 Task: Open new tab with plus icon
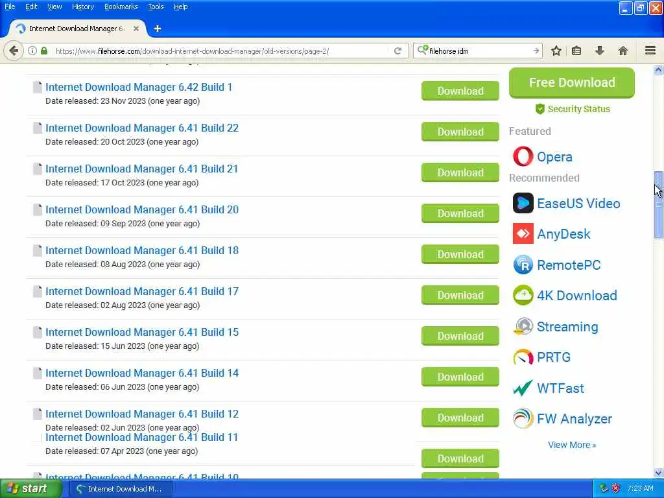[x=158, y=29]
